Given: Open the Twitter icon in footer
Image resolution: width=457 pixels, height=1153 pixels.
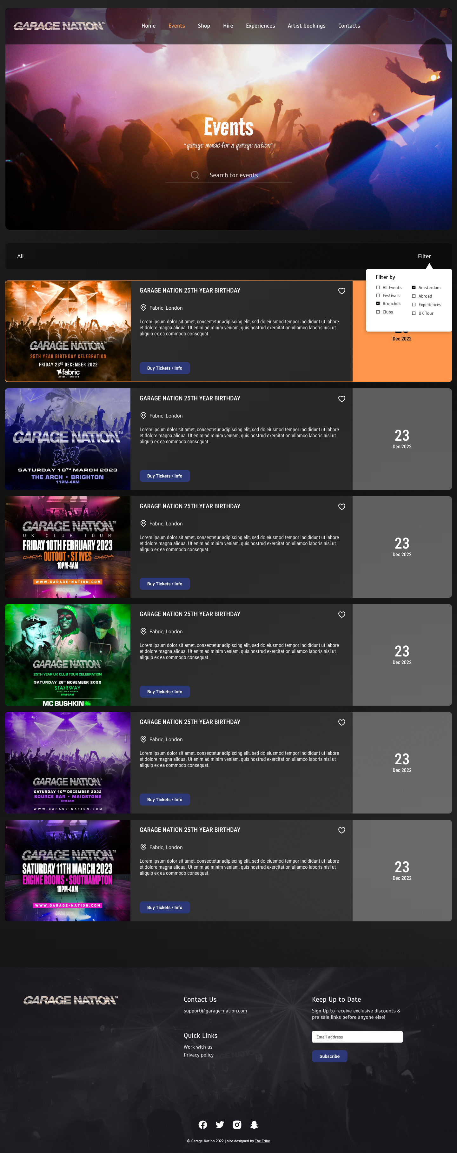Looking at the screenshot, I should 220,1124.
